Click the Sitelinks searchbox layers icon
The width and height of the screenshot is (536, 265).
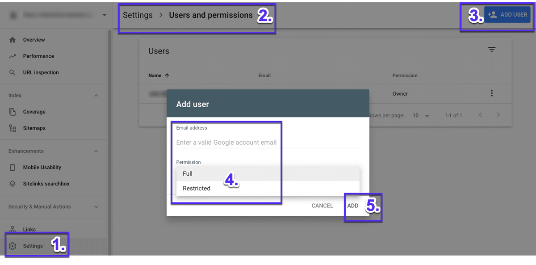click(13, 184)
